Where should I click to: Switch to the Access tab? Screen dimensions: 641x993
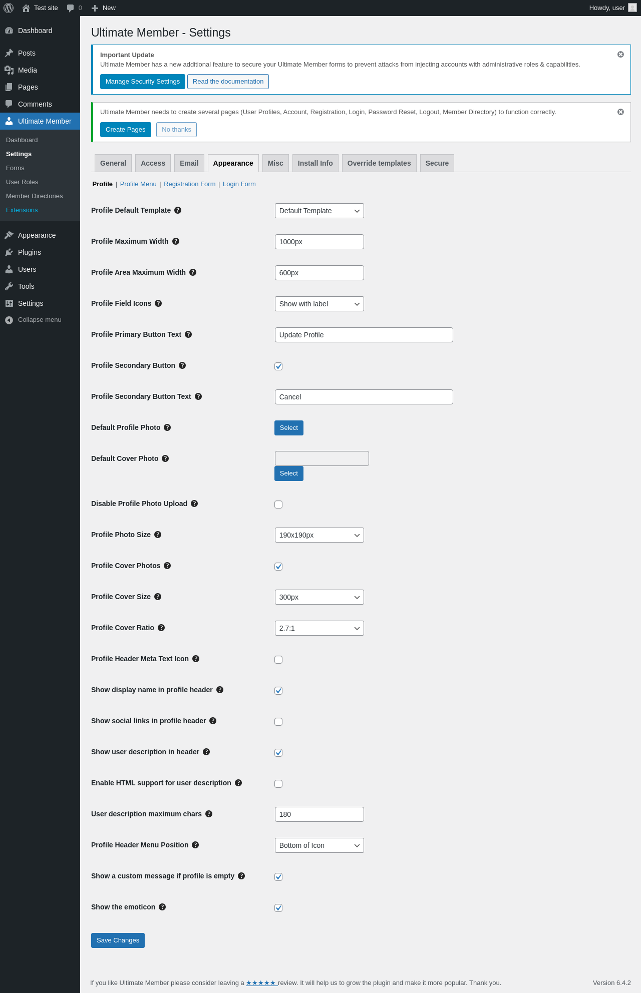pos(153,163)
